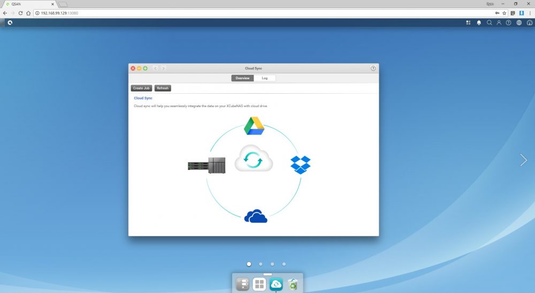Reload the browser page
This screenshot has height=293, width=535.
(20, 13)
